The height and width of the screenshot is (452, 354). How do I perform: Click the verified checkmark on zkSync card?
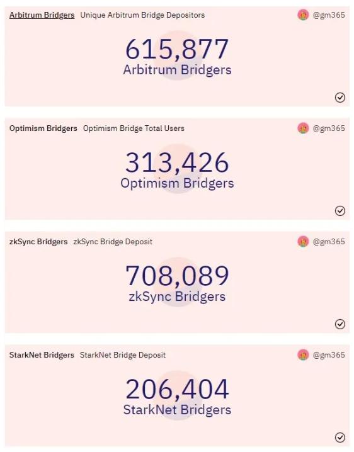(x=340, y=324)
